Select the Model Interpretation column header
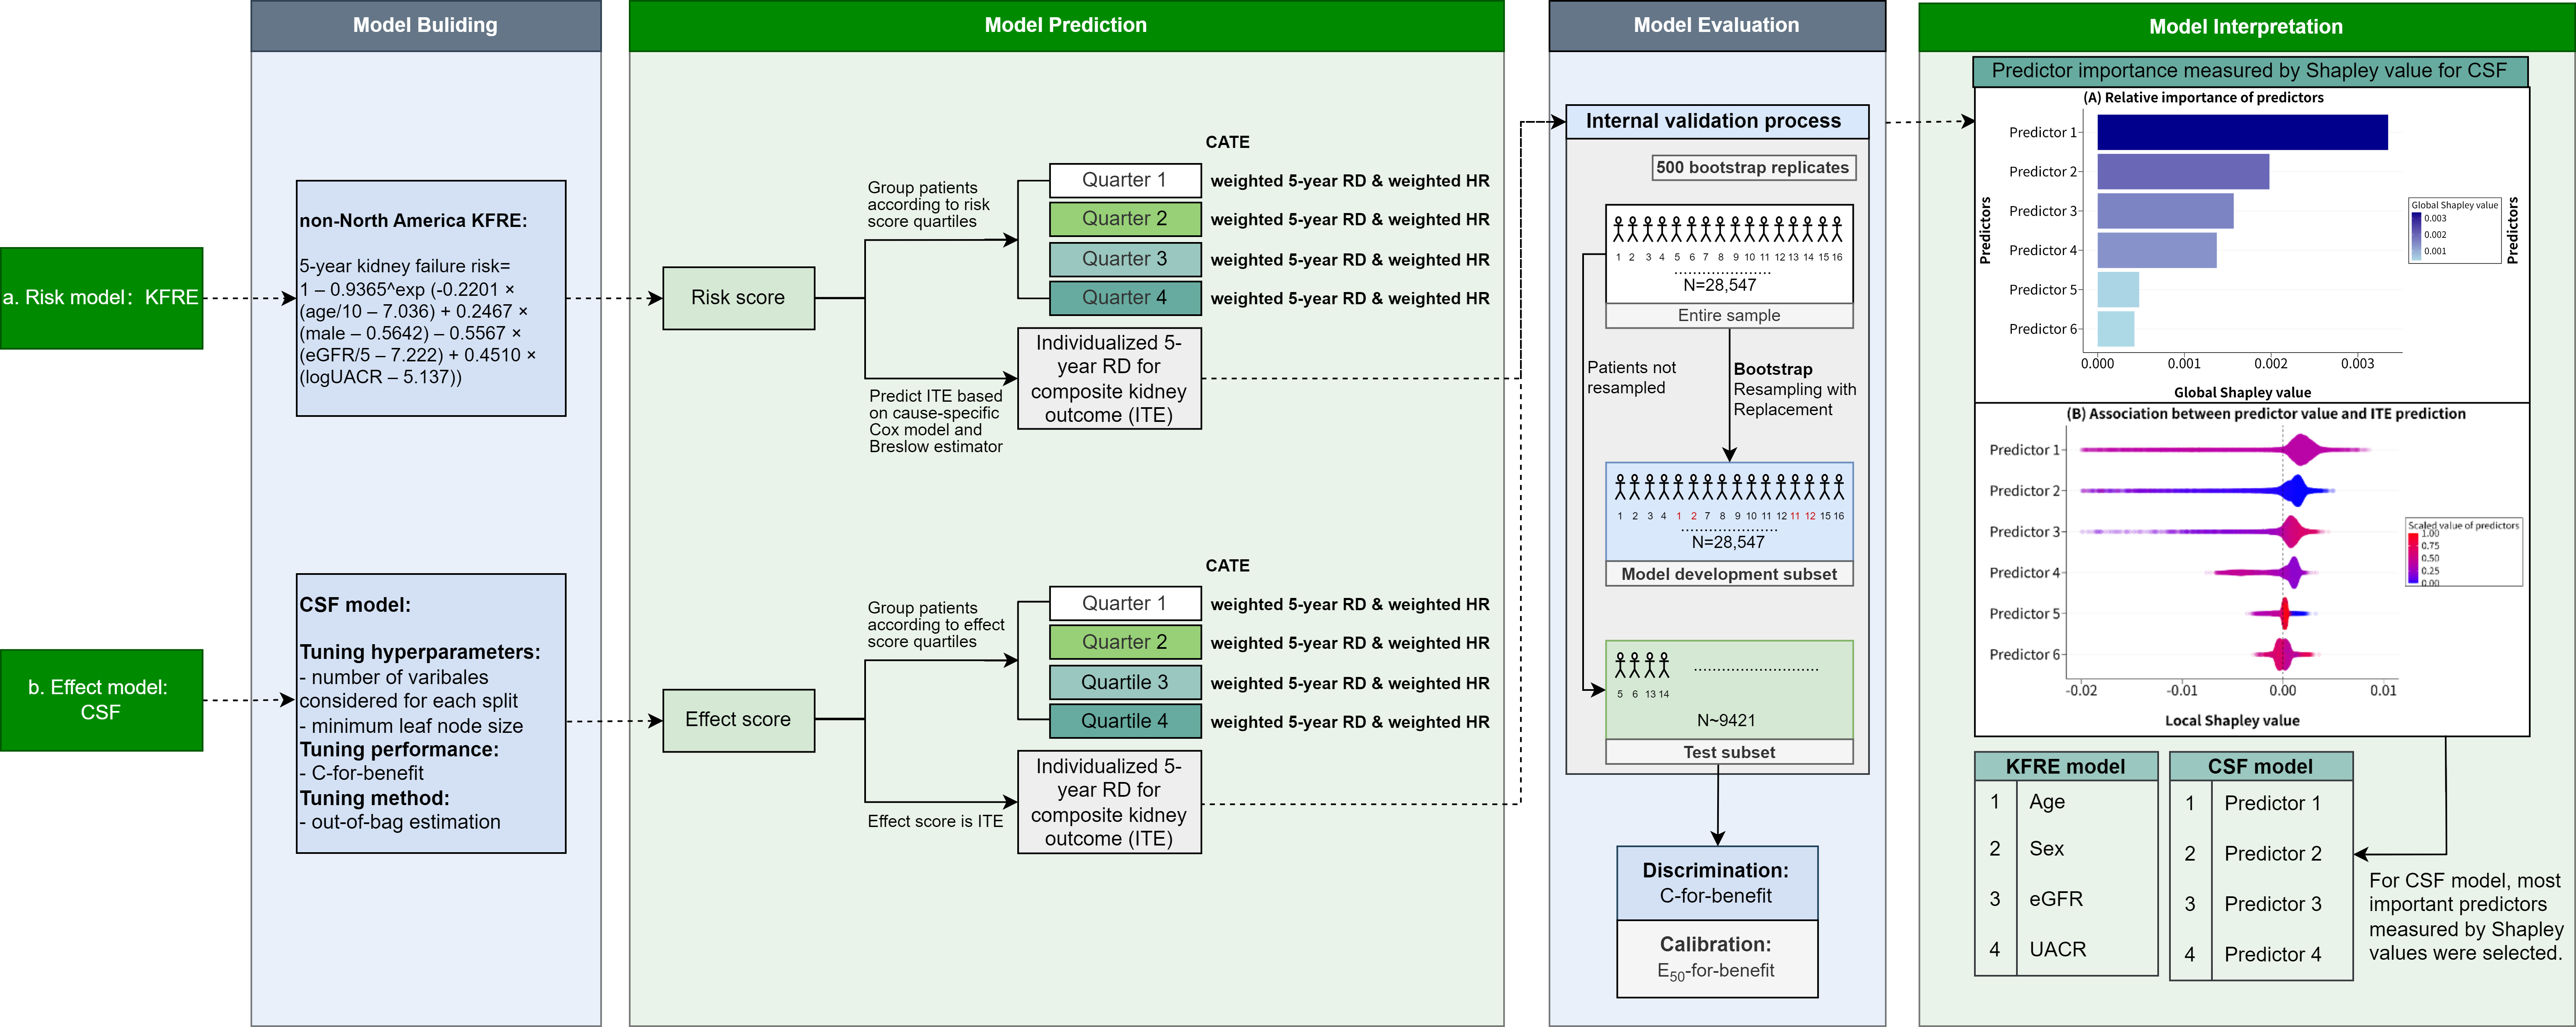 tap(2246, 27)
